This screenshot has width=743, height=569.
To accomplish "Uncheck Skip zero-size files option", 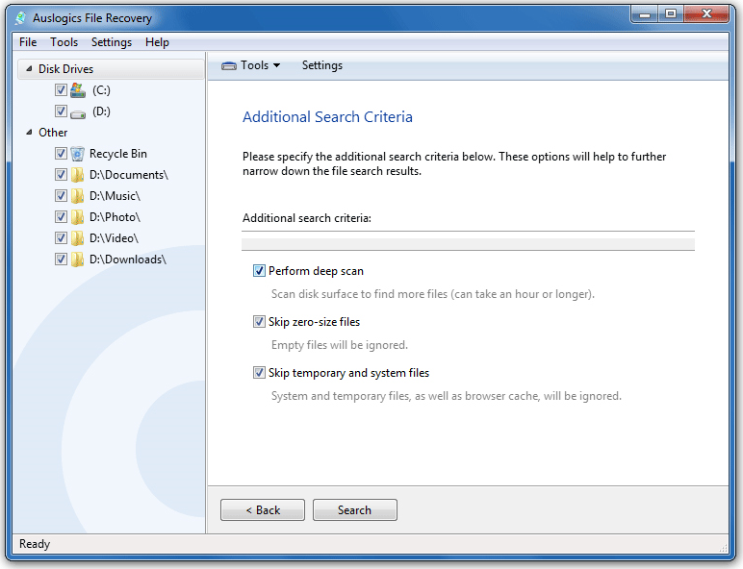I will (x=259, y=322).
